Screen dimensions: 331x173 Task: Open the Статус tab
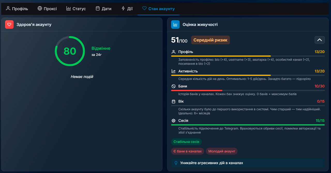pos(76,9)
